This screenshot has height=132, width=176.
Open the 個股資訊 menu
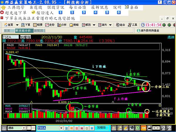coord(56,8)
